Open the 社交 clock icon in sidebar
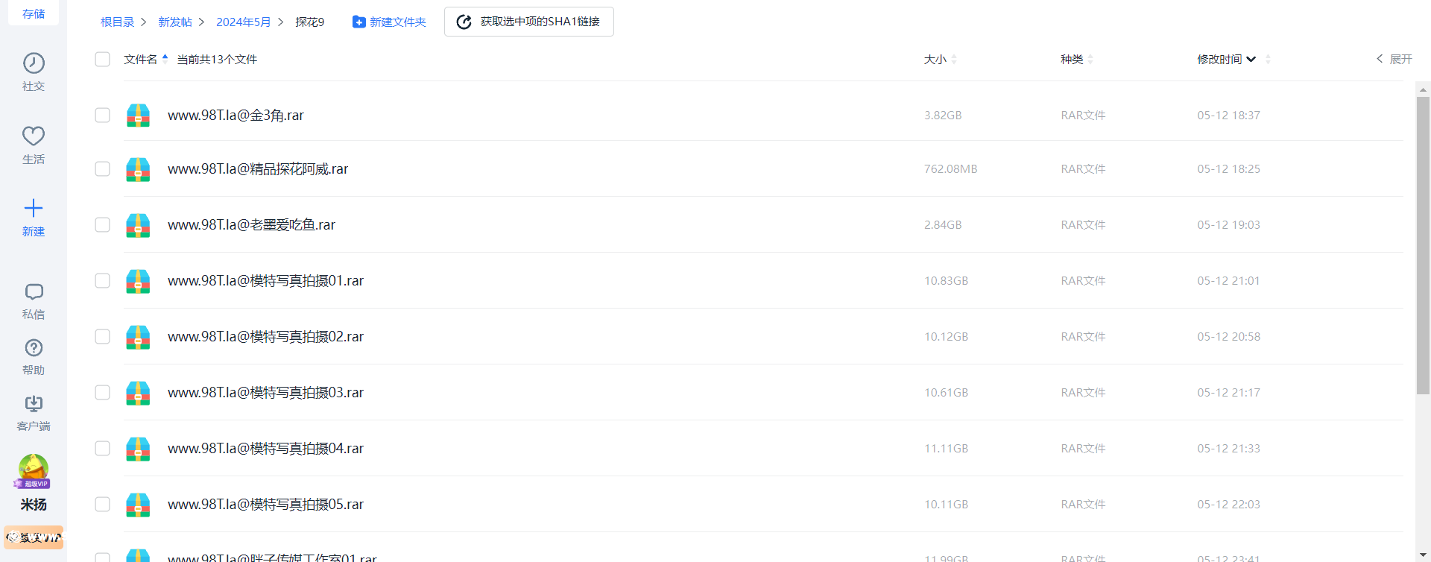The width and height of the screenshot is (1431, 562). pos(34,63)
